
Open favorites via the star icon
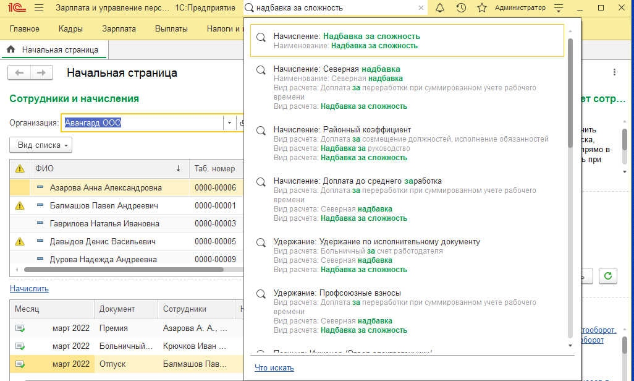pos(482,8)
